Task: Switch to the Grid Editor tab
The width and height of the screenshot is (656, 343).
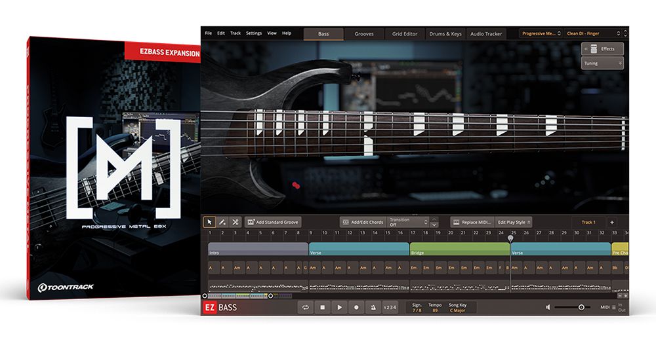Action: pos(405,34)
